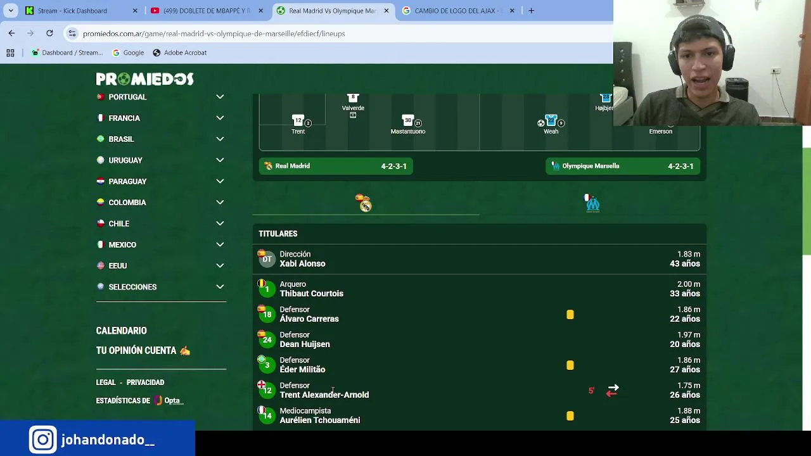Click the Real Madrid 4-2-3-1 formation bar
The width and height of the screenshot is (811, 456).
pos(336,166)
